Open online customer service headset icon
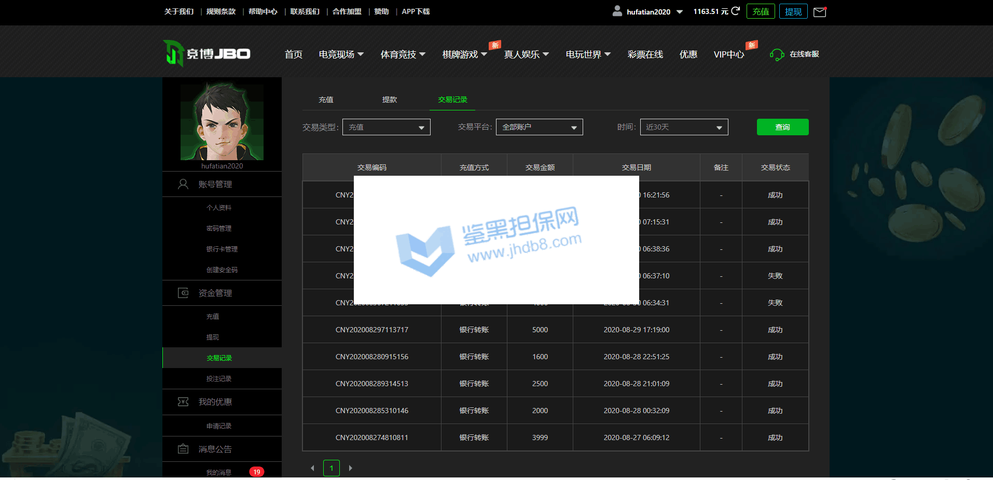The image size is (993, 480). (x=777, y=54)
